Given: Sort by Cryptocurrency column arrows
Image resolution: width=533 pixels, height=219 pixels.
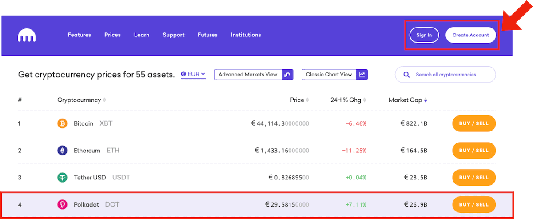Looking at the screenshot, I should click(x=105, y=100).
